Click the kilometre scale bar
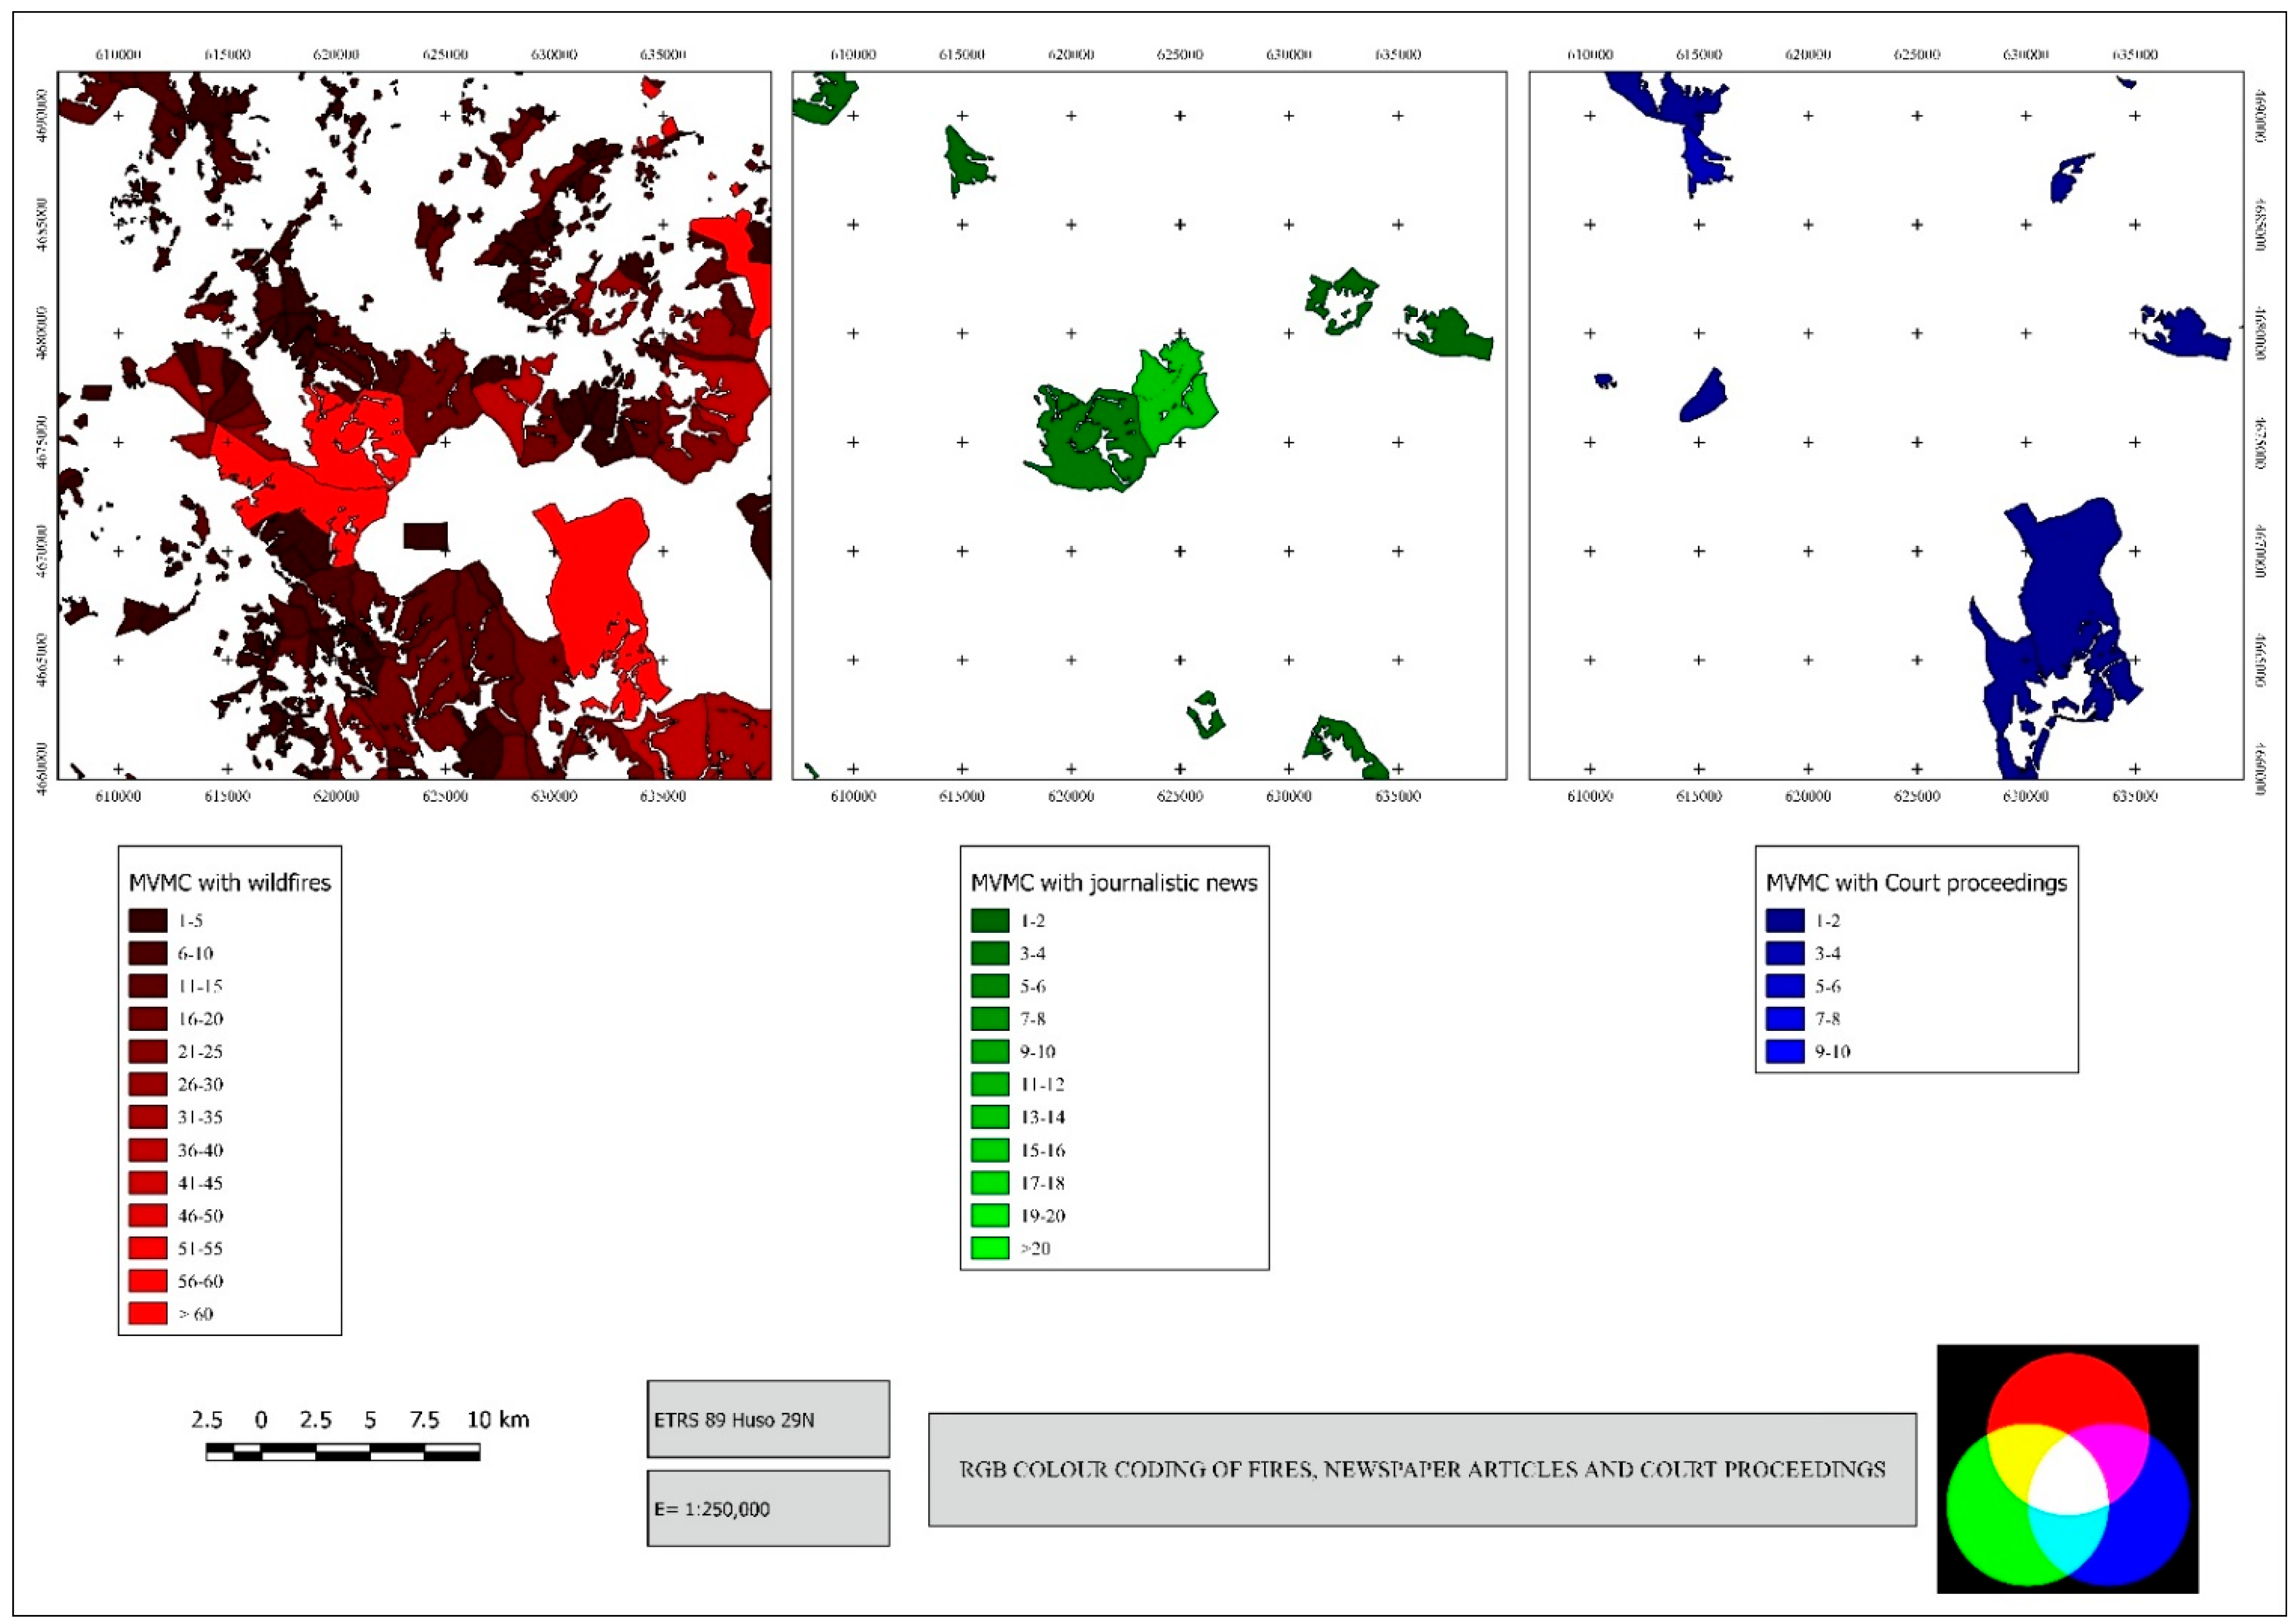Screen dimensions: 2296x1620 click(343, 1452)
